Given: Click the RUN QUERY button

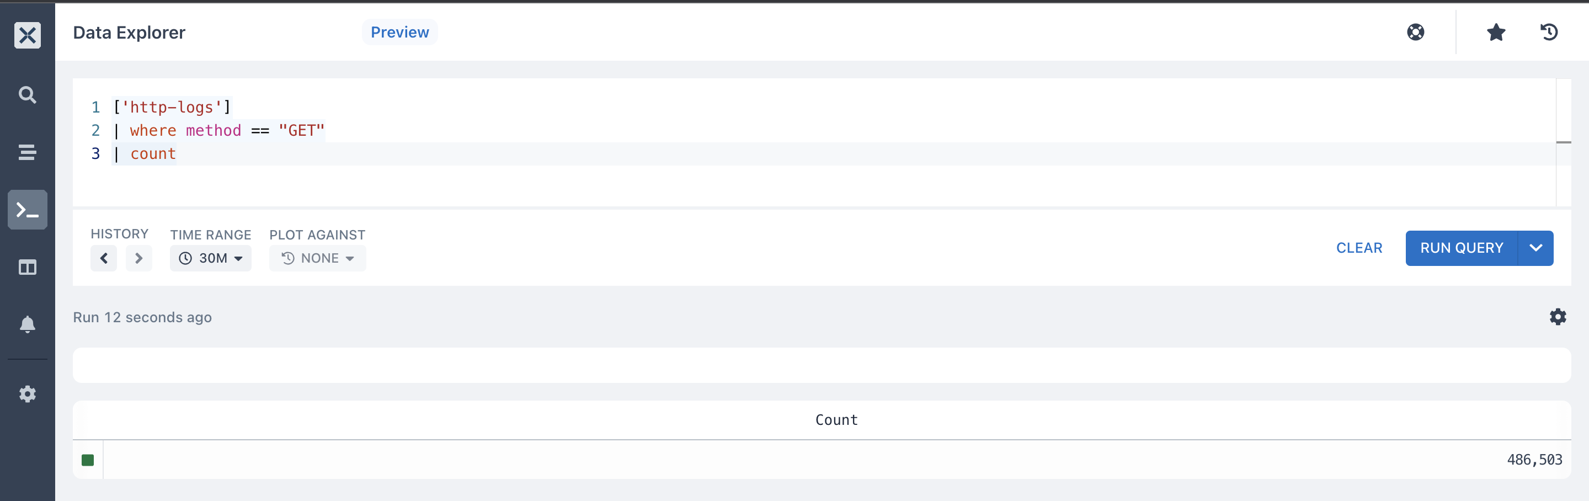Looking at the screenshot, I should pyautogui.click(x=1462, y=248).
